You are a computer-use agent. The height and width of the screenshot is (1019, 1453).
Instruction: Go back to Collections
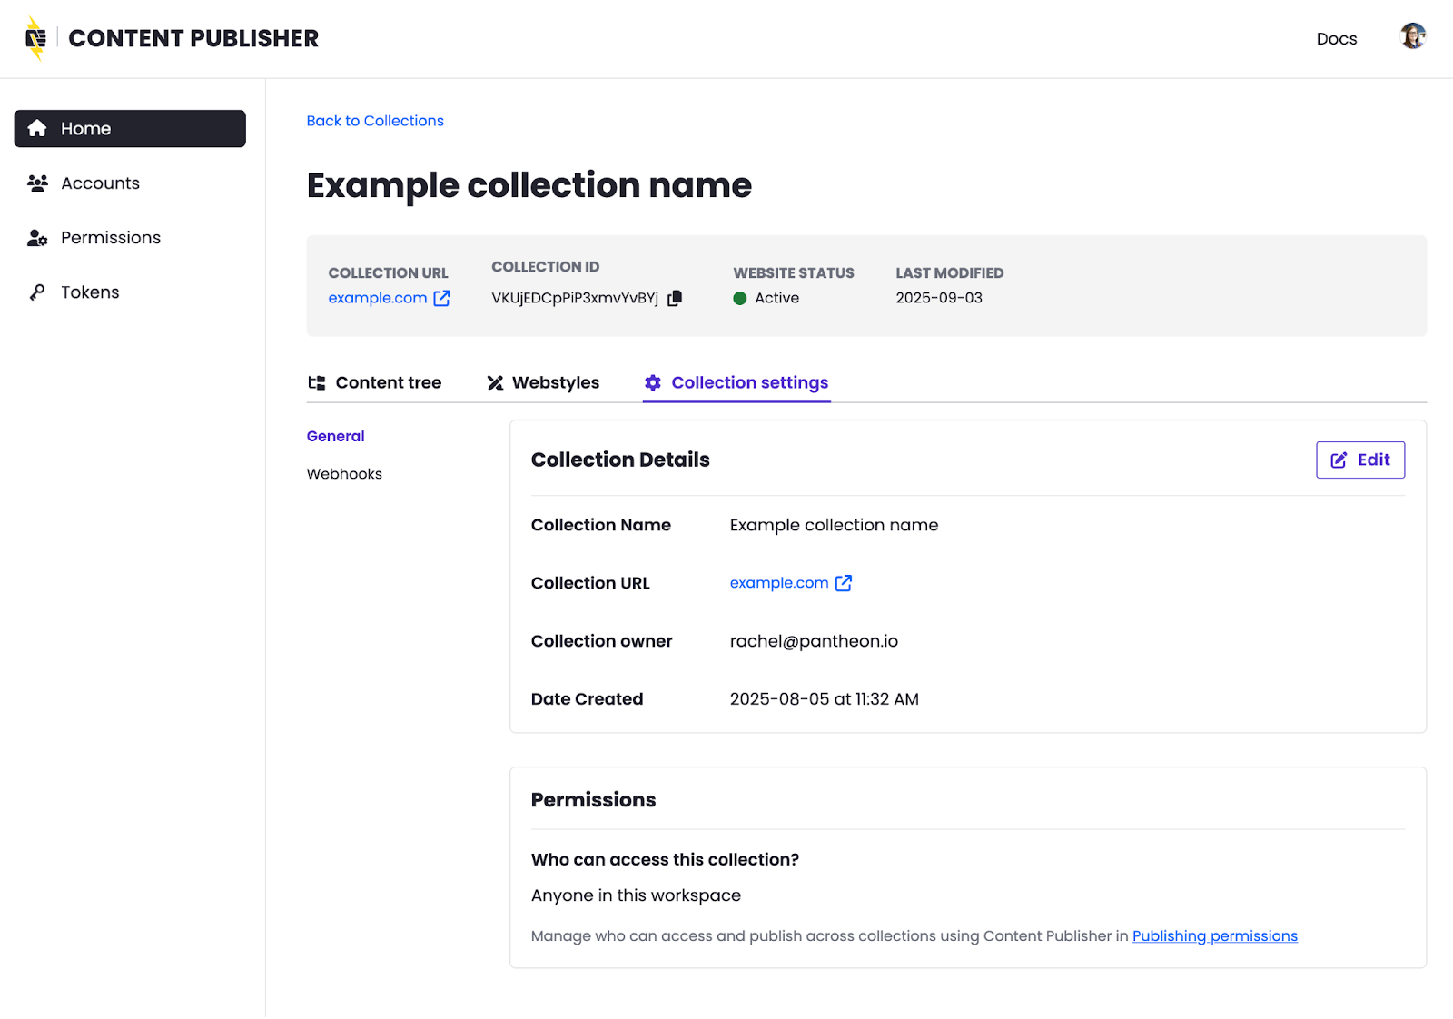tap(375, 121)
